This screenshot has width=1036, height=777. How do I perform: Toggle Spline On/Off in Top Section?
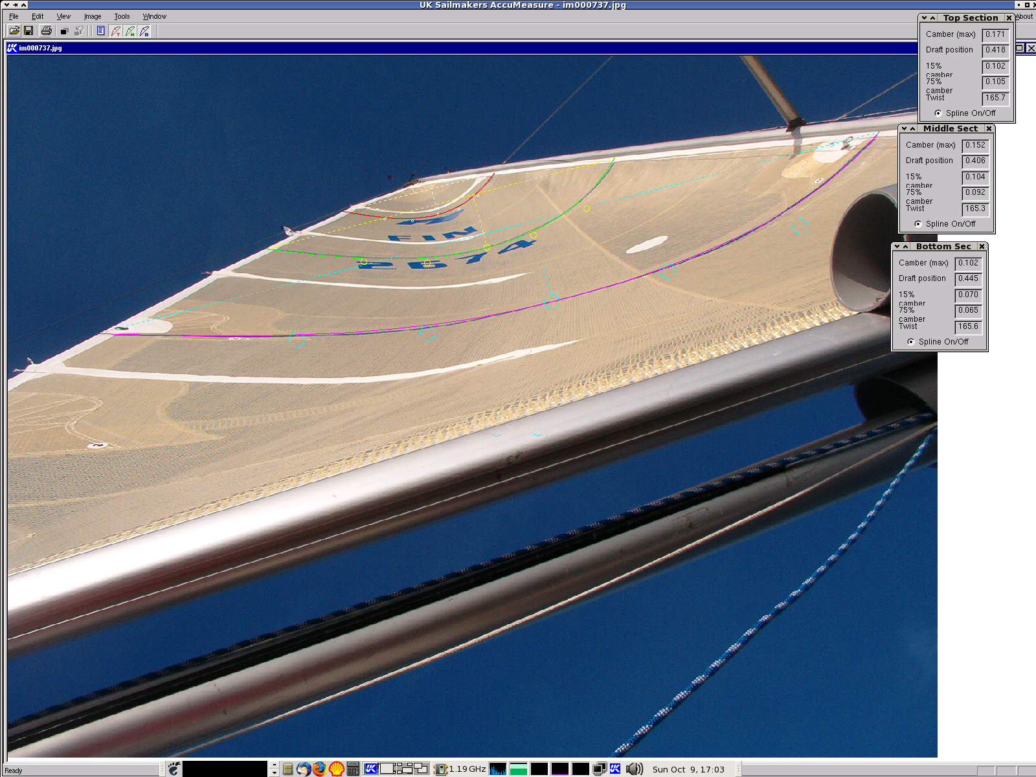964,113
